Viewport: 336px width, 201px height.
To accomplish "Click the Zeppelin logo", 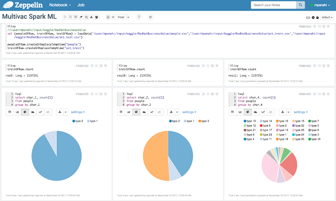I will 23,5.
